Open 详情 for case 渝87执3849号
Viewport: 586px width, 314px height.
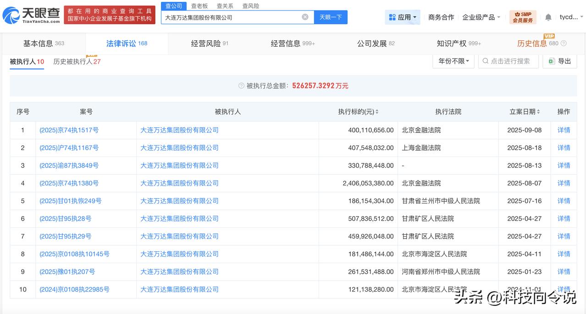564,165
